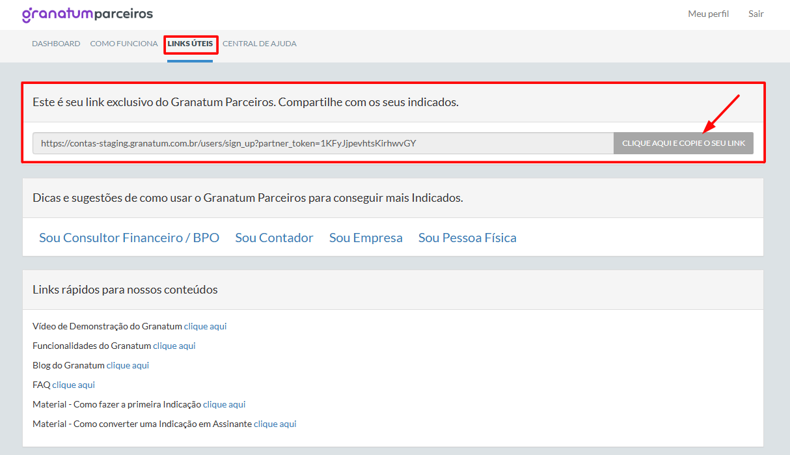
Task: Open Sou Contador tips
Action: (x=274, y=238)
